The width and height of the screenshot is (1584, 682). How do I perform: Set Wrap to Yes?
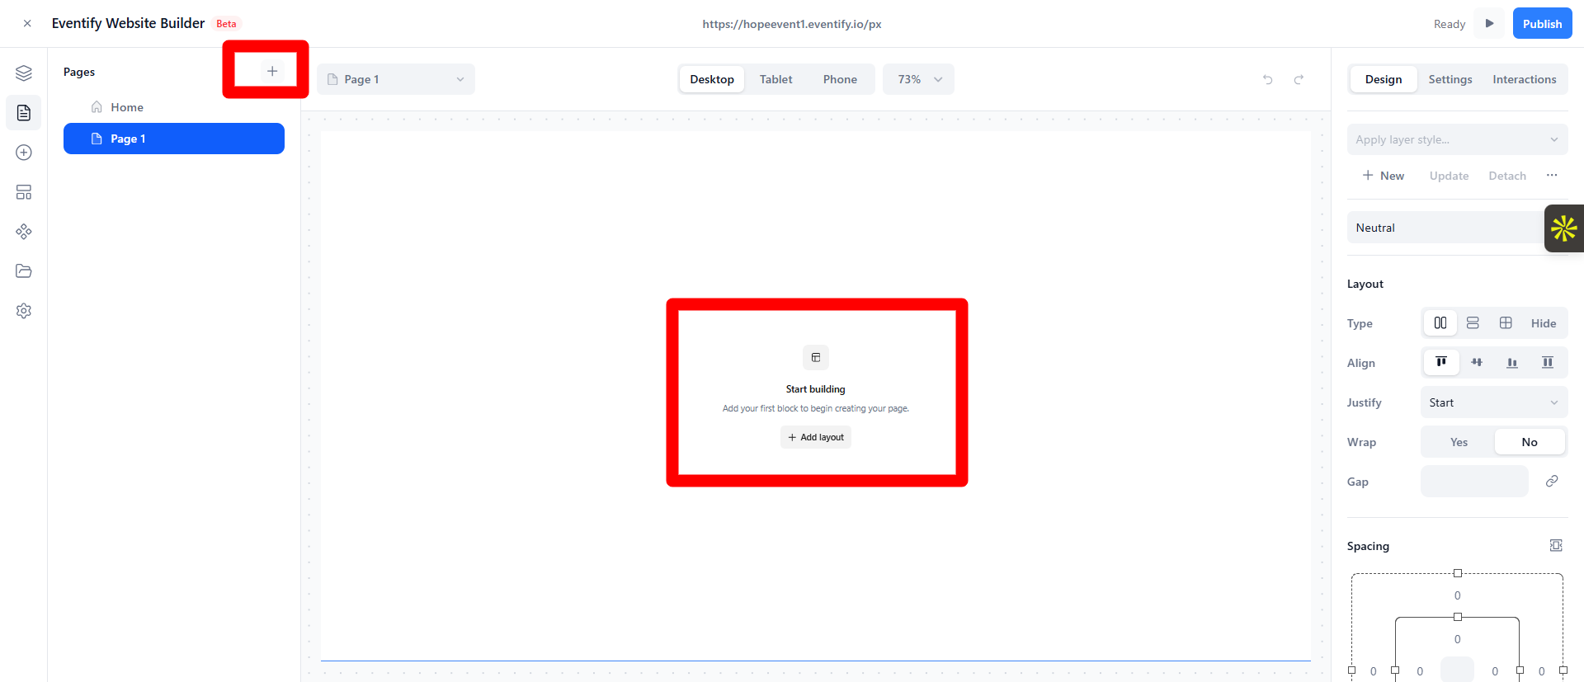point(1459,442)
